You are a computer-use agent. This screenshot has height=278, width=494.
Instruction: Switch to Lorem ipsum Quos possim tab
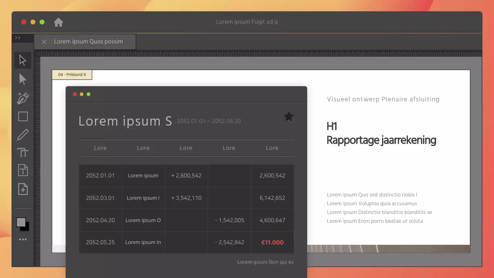tap(88, 42)
